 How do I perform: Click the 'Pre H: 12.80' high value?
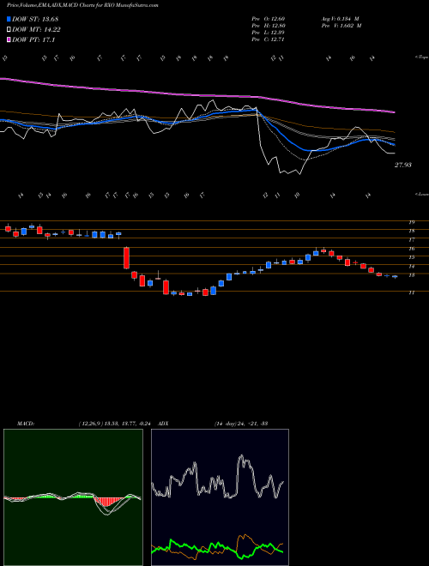(269, 26)
